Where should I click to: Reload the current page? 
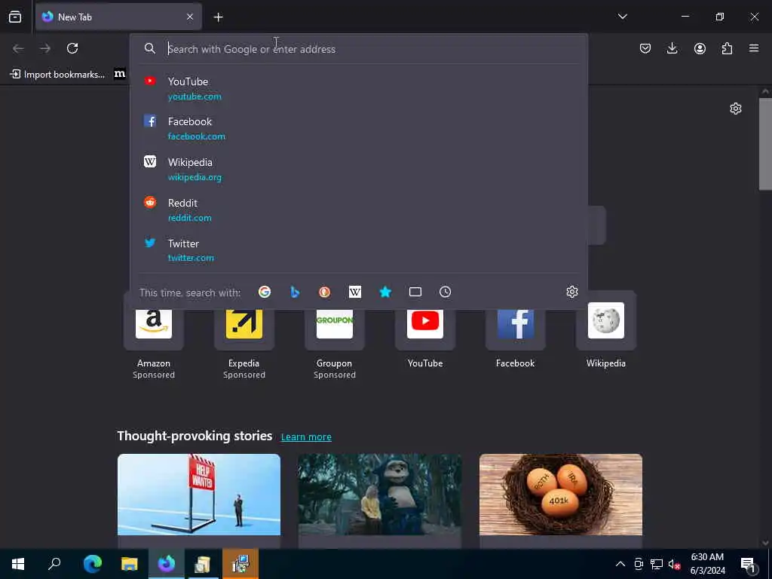click(72, 48)
